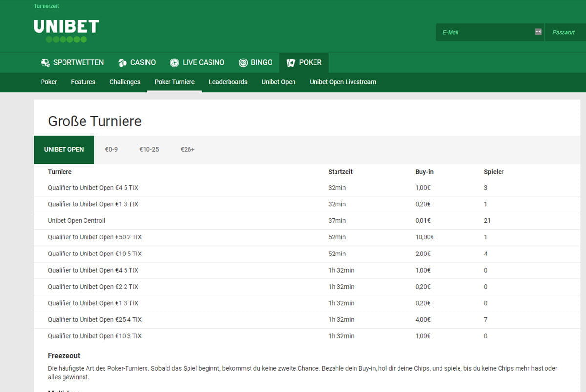Select Qualifier to Unibet Open €10 5 TIX
586x392 pixels.
pyautogui.click(x=95, y=254)
